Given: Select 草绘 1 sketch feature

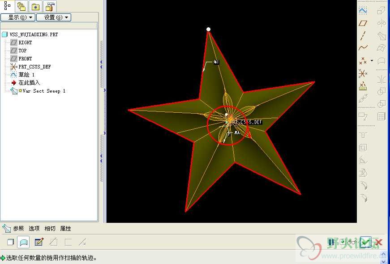Looking at the screenshot, I should point(23,75).
